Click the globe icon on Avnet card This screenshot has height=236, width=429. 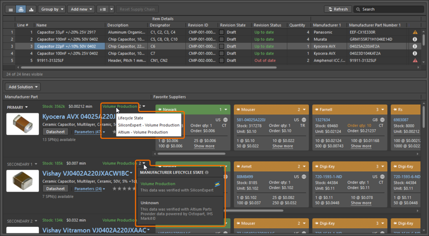point(304,177)
